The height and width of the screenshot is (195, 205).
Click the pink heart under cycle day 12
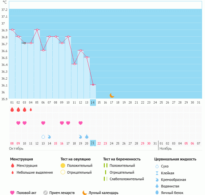[x=81, y=123]
